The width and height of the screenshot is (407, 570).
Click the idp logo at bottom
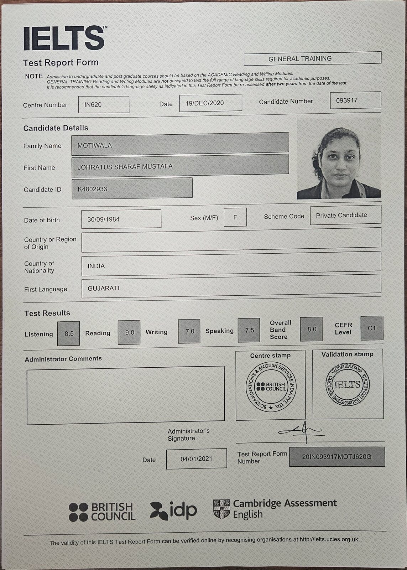[173, 511]
